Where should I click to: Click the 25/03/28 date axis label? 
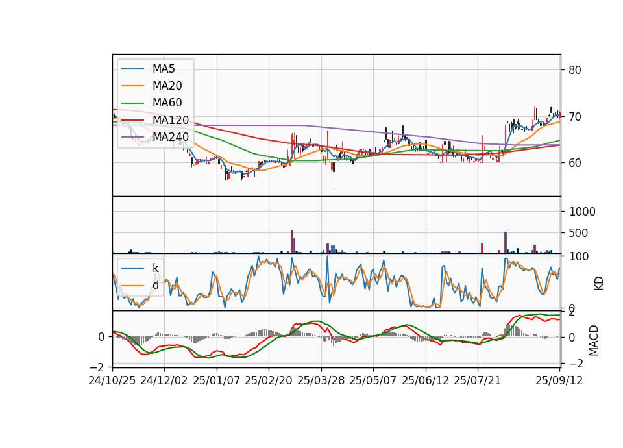321,380
